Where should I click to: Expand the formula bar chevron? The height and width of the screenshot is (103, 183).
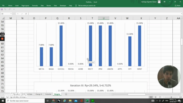181,14
